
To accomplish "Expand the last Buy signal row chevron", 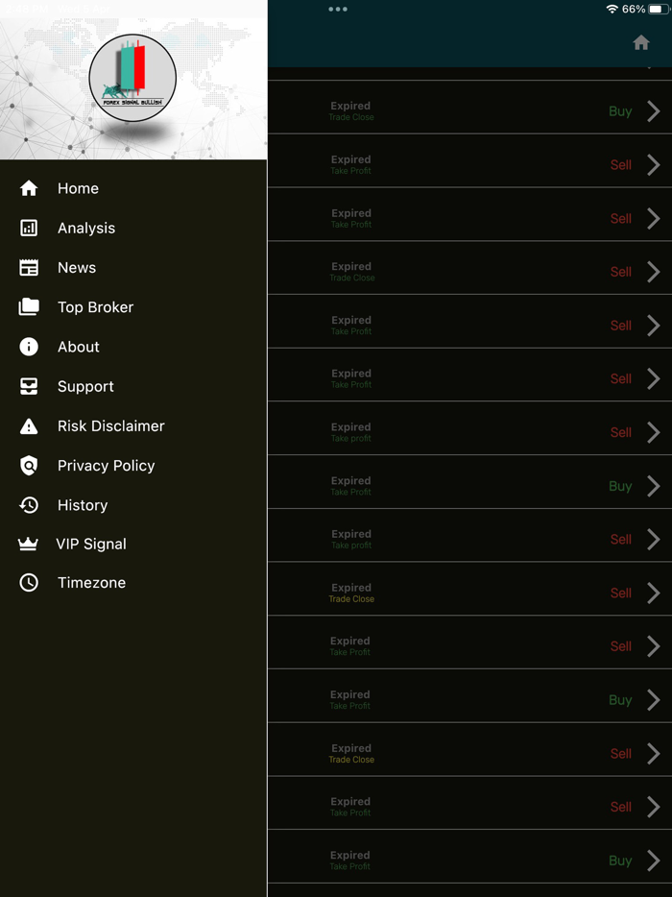I will point(653,861).
